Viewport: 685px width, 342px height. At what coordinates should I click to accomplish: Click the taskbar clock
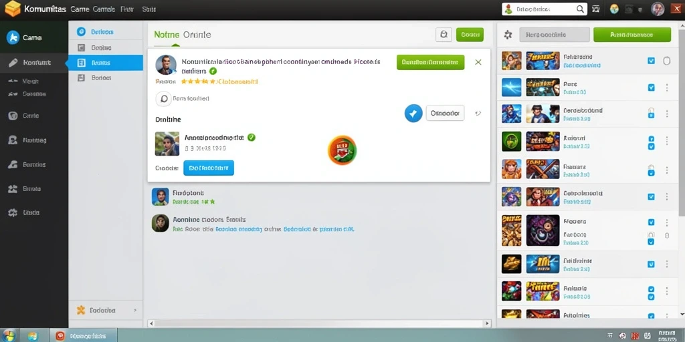pyautogui.click(x=667, y=335)
